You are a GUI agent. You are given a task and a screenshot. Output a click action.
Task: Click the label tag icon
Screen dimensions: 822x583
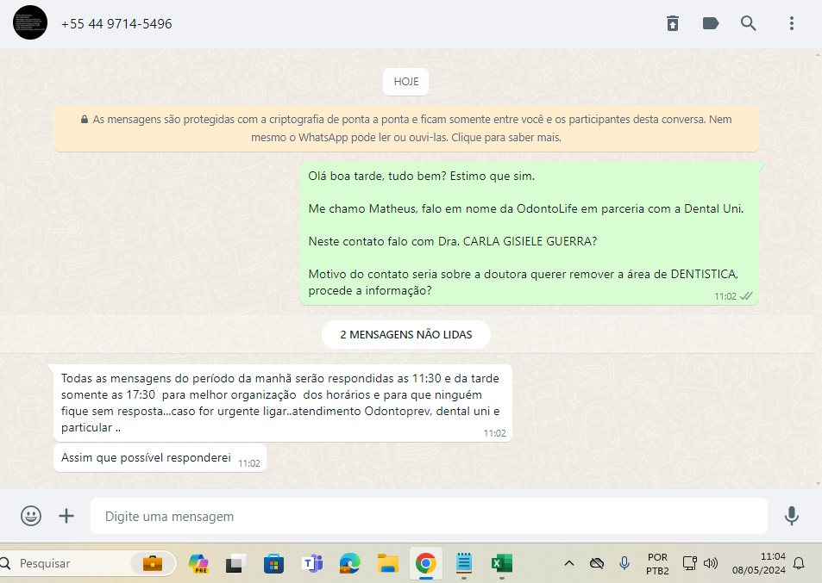click(711, 23)
